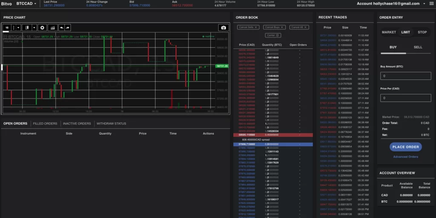This screenshot has width=436, height=218.
Task: Click the account email hollychase16@gmail.com
Action: click(396, 3)
